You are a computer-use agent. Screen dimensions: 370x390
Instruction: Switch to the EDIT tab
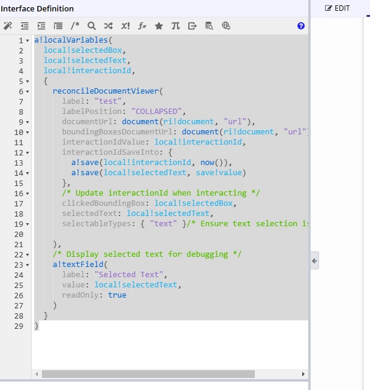[x=338, y=8]
